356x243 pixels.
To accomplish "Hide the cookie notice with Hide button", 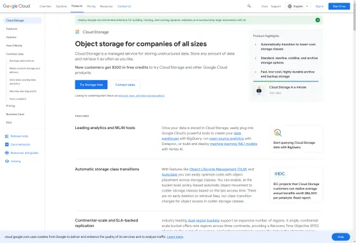I will [x=341, y=237].
